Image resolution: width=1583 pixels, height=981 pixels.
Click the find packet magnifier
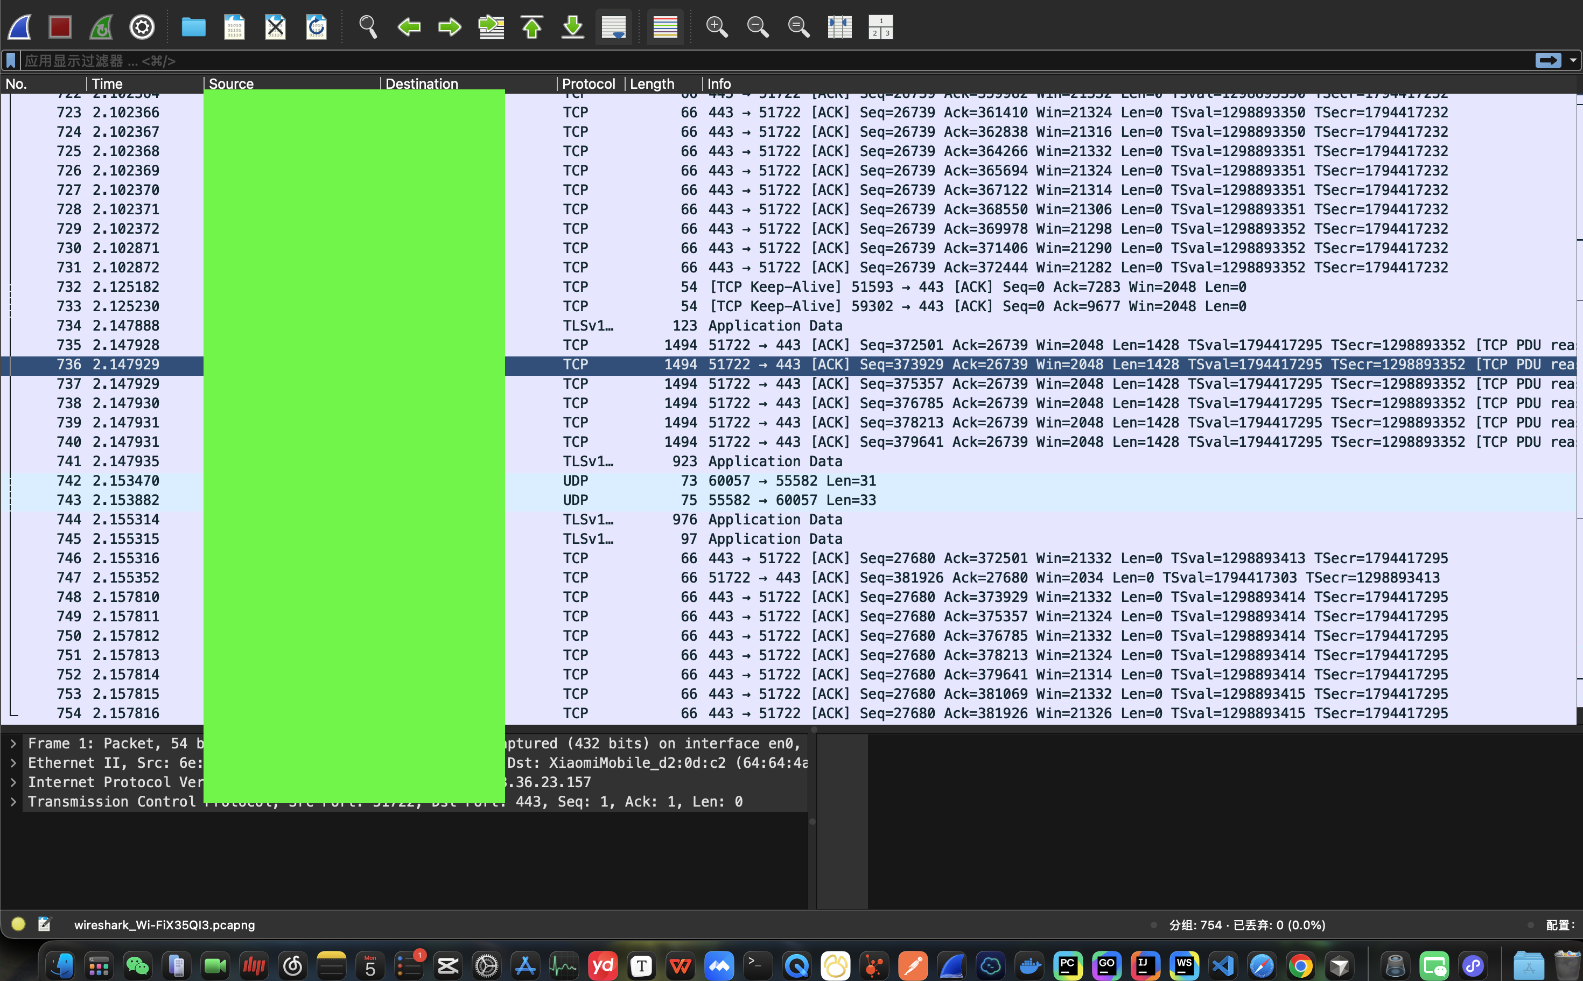click(x=368, y=27)
